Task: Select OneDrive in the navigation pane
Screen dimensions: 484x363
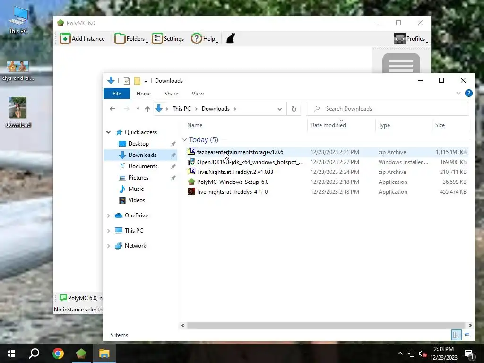Action: point(136,216)
